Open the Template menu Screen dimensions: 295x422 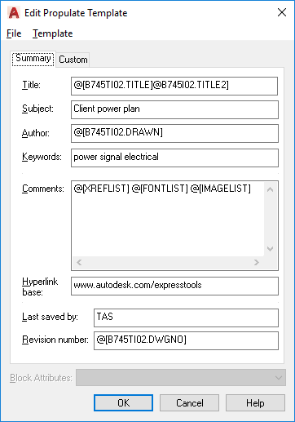[53, 33]
